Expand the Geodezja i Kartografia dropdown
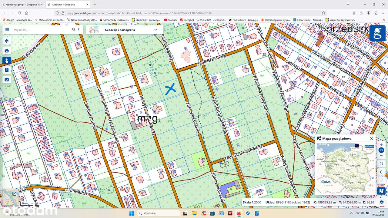 coord(156,30)
